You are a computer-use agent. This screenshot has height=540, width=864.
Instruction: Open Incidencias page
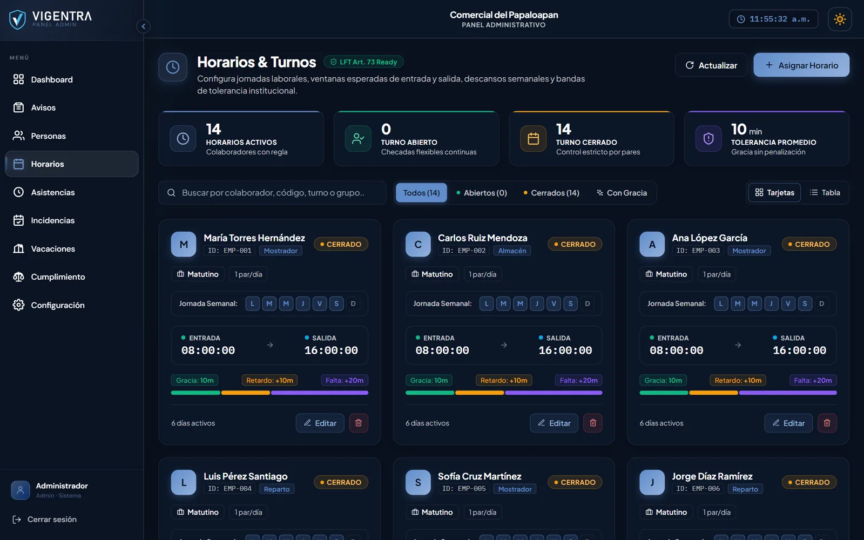(x=72, y=220)
